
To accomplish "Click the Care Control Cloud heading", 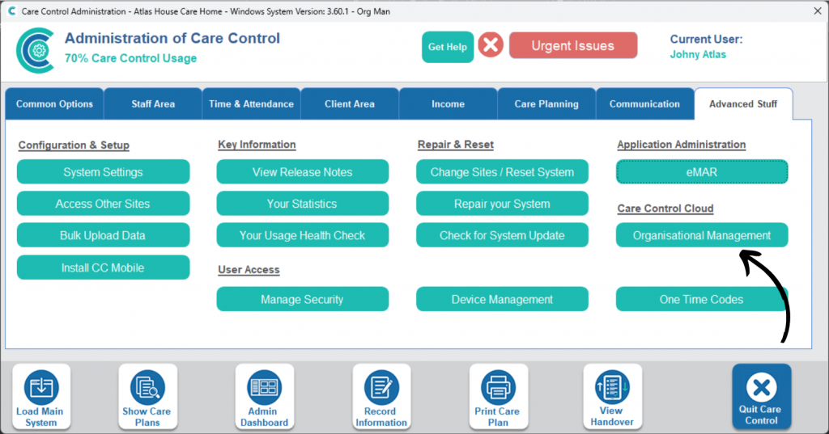I will (x=665, y=209).
